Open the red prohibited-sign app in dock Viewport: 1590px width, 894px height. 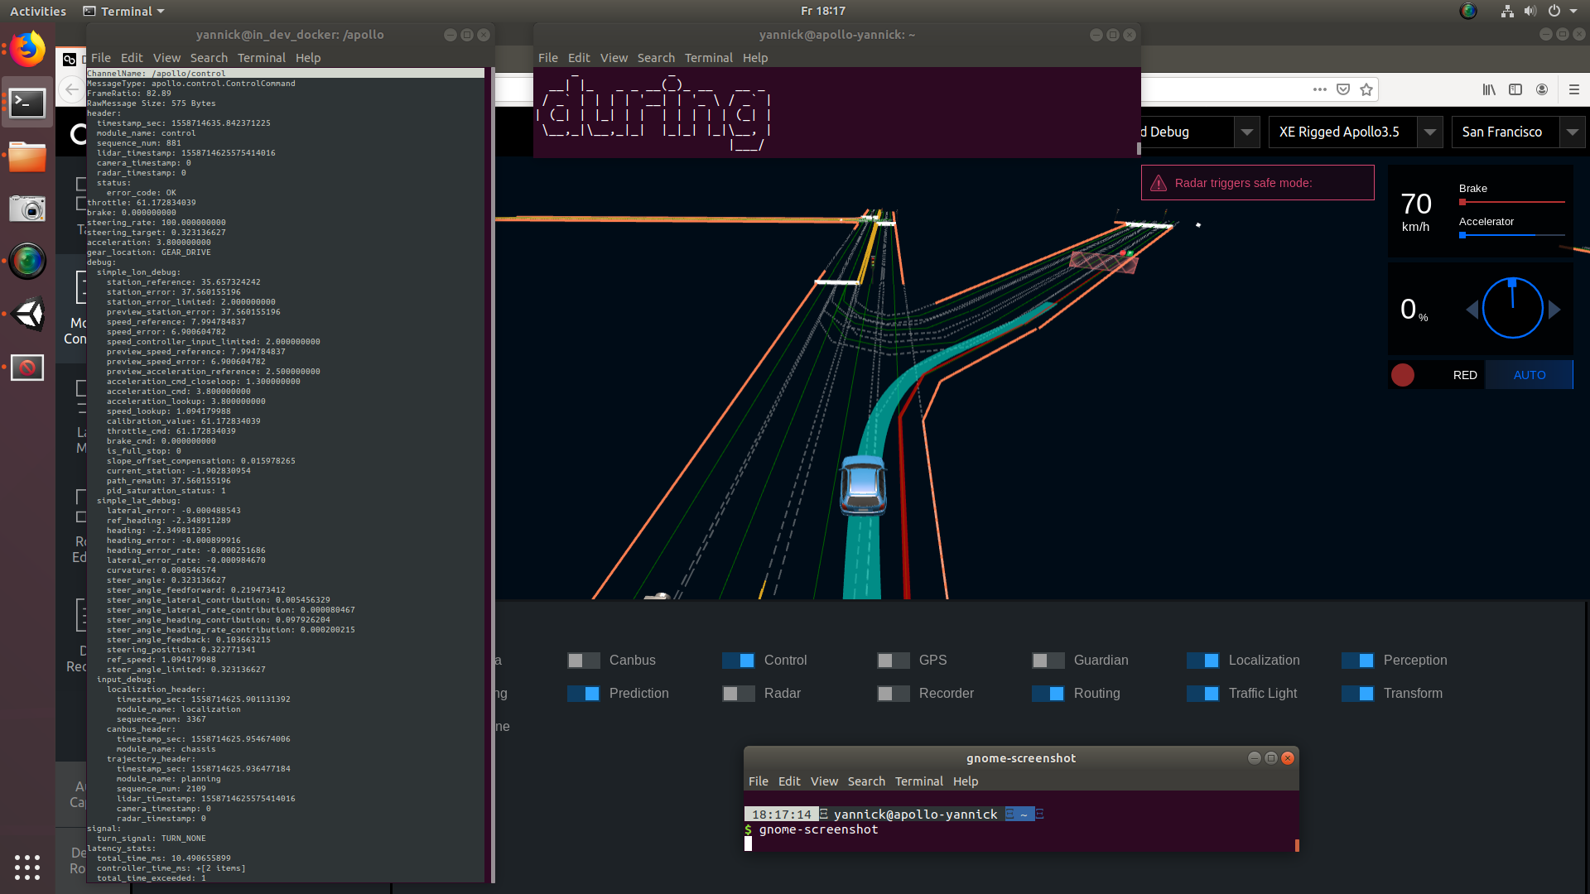pyautogui.click(x=27, y=368)
